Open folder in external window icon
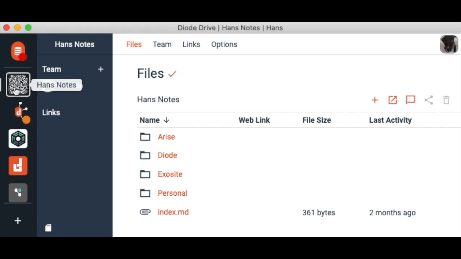 click(x=393, y=100)
